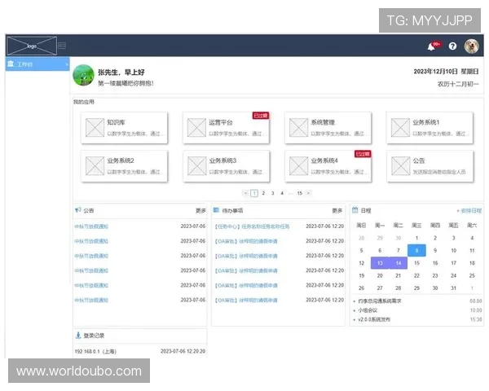
Task: Select date 14 in calendar
Action: pyautogui.click(x=399, y=263)
